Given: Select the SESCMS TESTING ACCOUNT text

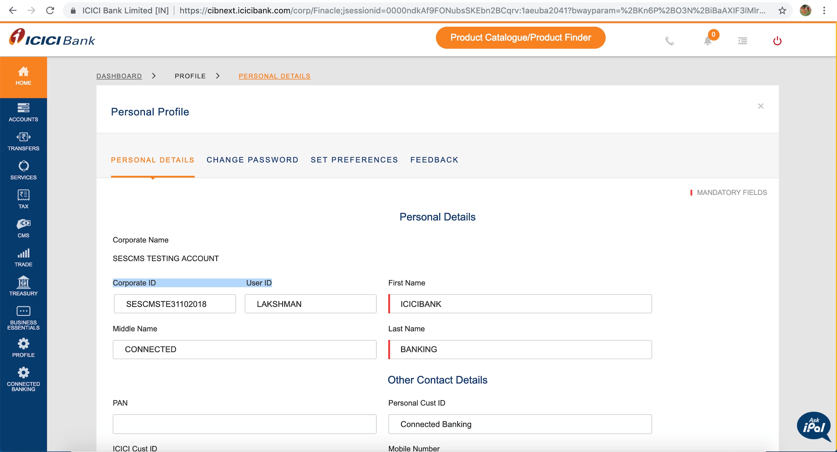Looking at the screenshot, I should click(166, 258).
